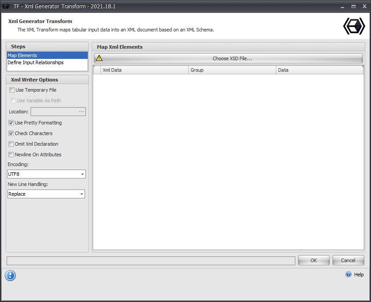Screen dimensions: 371x302
Task: Disable Use Pretty Formatting
Action: click(11, 123)
